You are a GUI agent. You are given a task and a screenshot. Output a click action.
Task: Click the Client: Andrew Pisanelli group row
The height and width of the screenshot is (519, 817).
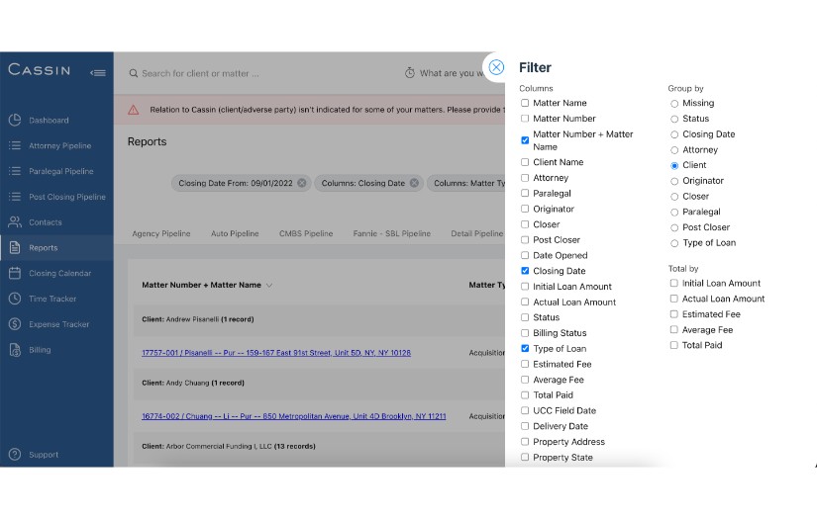[319, 319]
